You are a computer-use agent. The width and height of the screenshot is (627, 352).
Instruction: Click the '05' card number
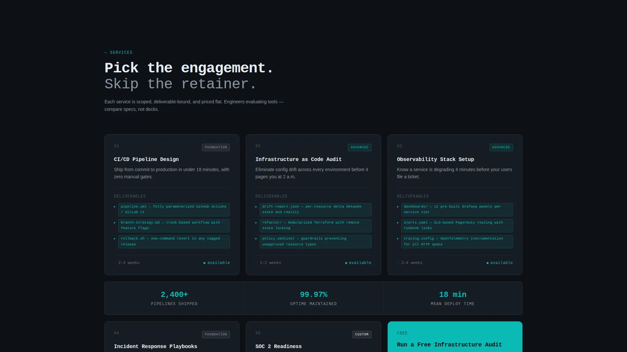point(258,333)
